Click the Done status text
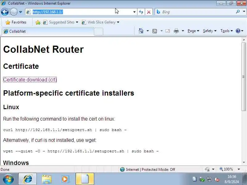This screenshot has height=185, width=247. coord(5,169)
